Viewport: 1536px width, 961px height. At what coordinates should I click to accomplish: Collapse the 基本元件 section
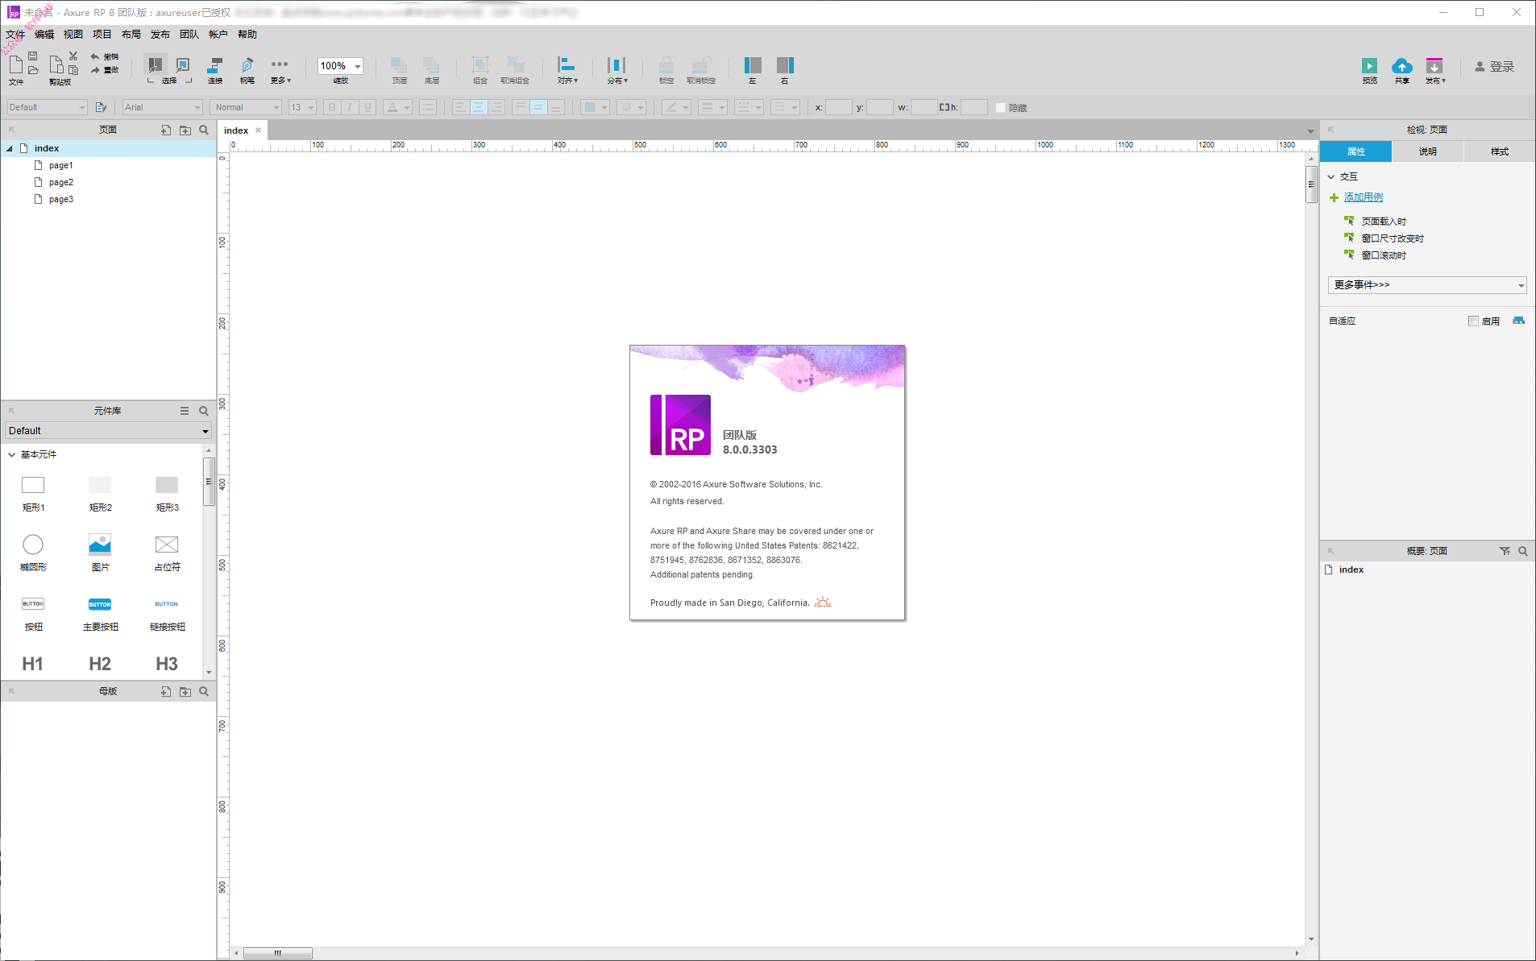[x=12, y=455]
